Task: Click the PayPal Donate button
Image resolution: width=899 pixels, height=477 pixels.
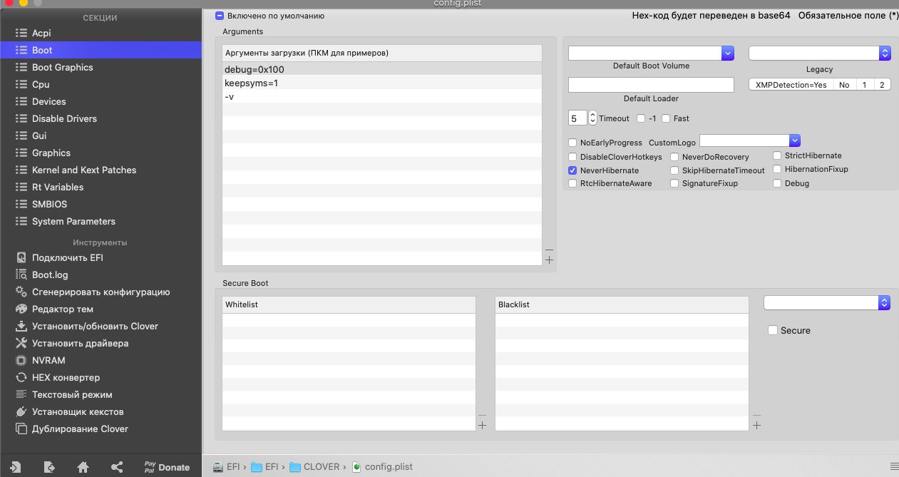Action: pyautogui.click(x=167, y=467)
